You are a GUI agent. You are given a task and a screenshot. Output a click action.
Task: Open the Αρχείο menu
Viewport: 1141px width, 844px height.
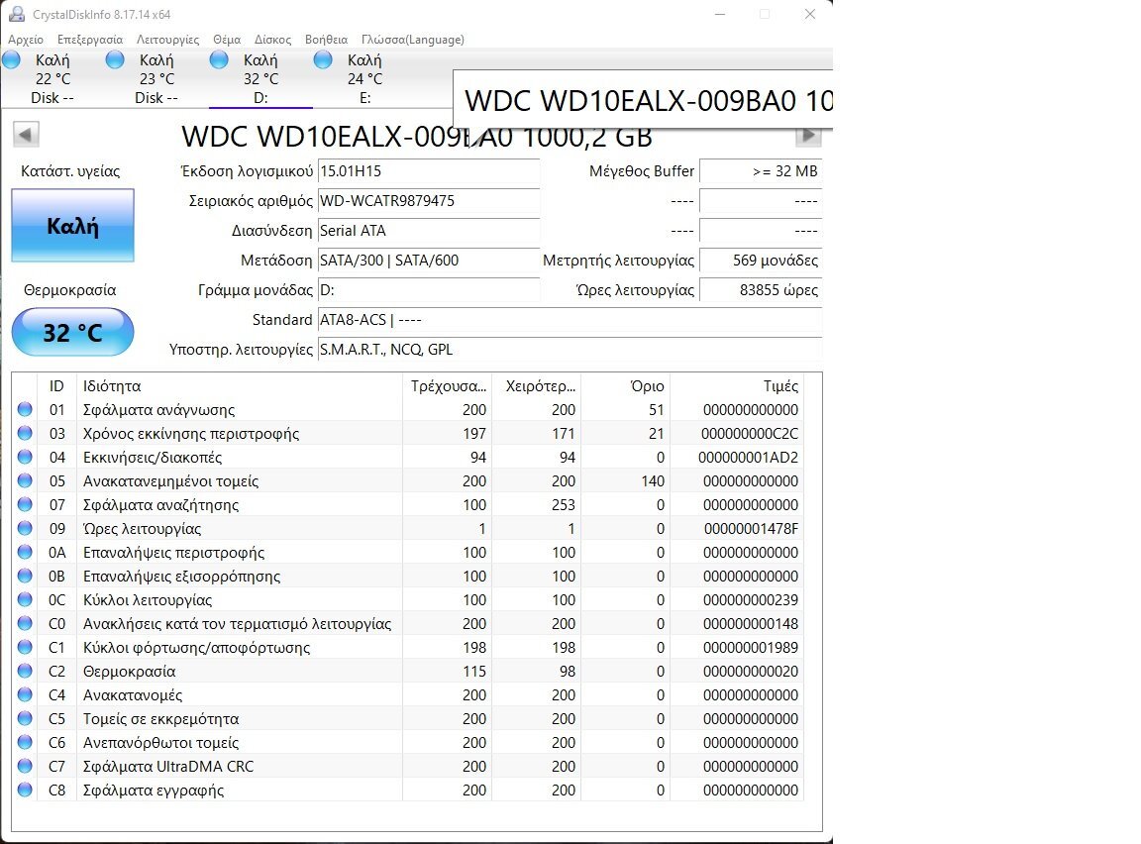click(26, 40)
